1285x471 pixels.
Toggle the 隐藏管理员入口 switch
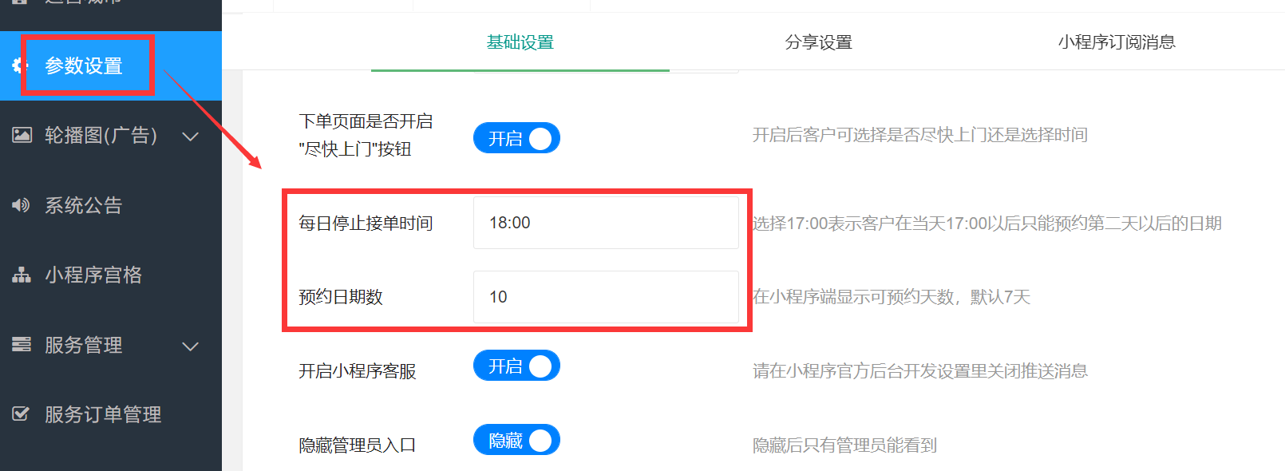(x=516, y=440)
